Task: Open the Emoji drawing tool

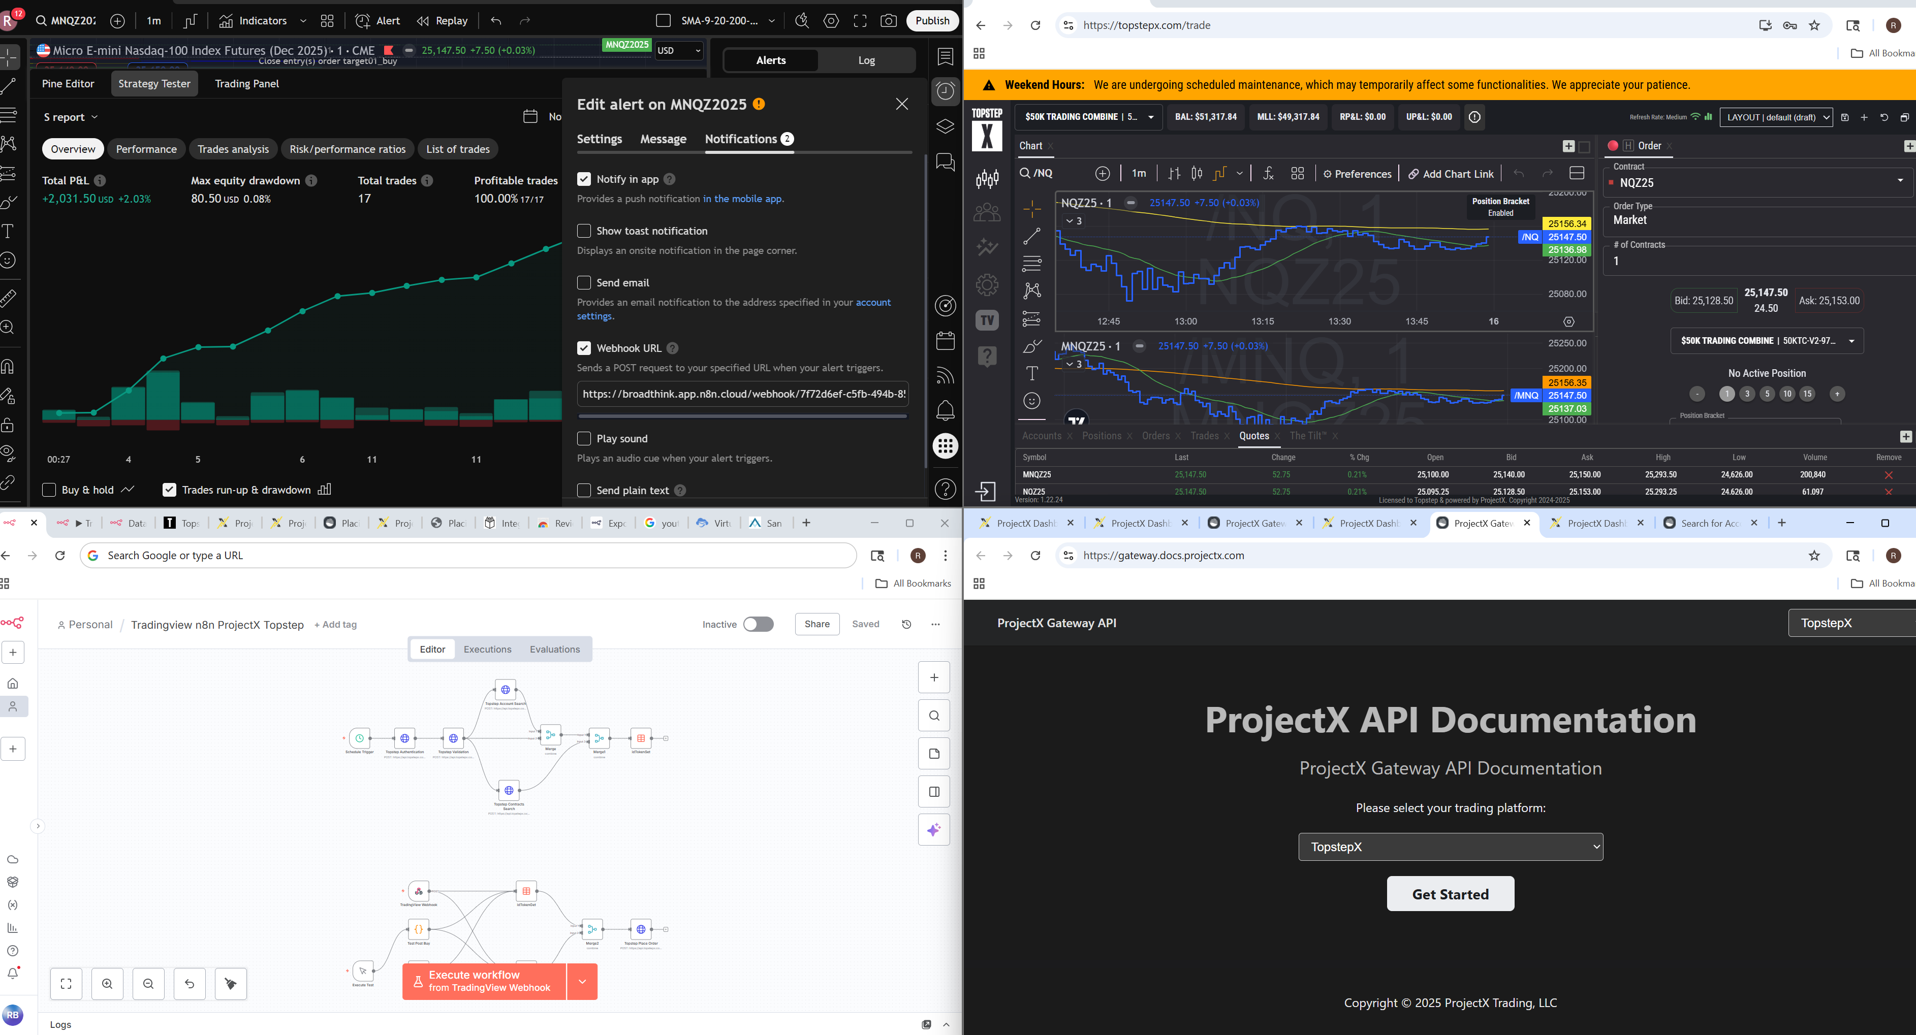Action: click(x=9, y=260)
